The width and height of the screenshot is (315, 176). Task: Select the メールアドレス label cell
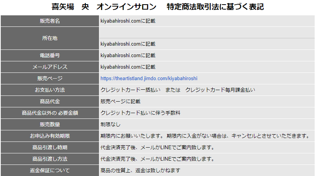tap(50, 67)
